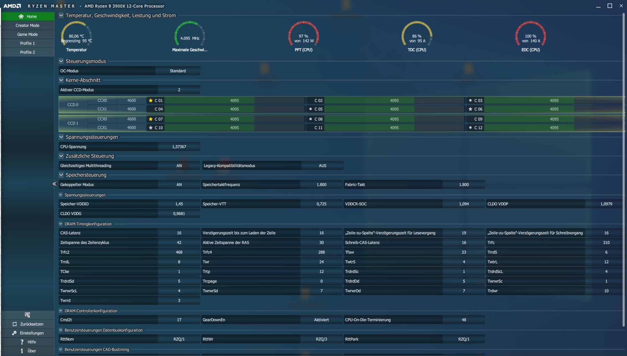Image resolution: width=627 pixels, height=356 pixels.
Task: Select Game Mode in sidebar
Action: [x=28, y=34]
